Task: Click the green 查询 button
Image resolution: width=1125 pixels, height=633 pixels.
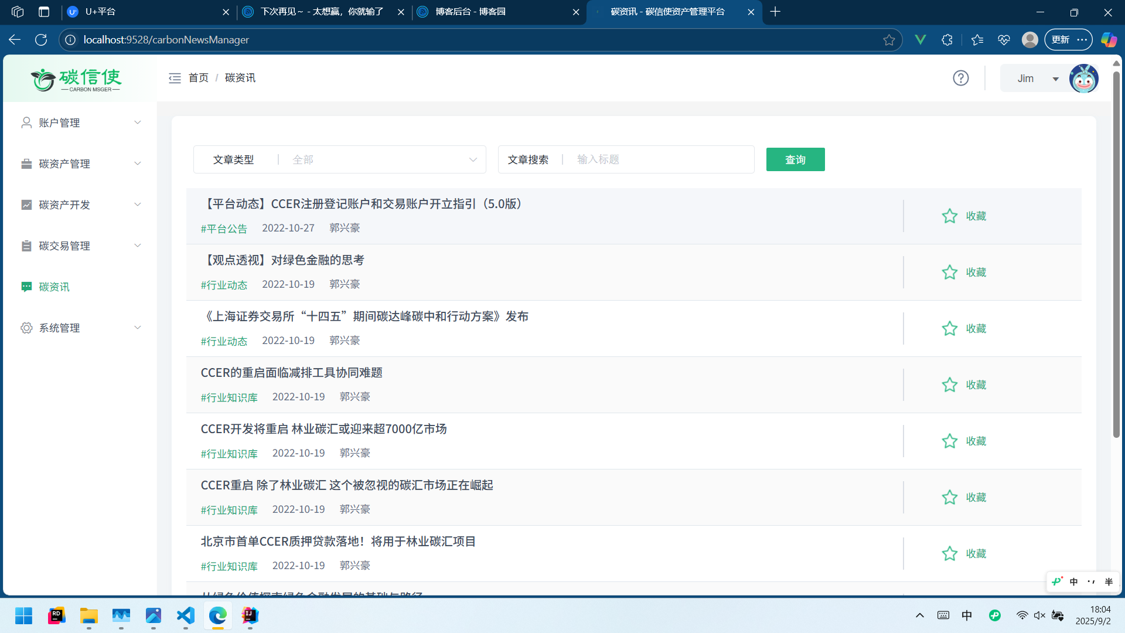Action: (x=795, y=159)
